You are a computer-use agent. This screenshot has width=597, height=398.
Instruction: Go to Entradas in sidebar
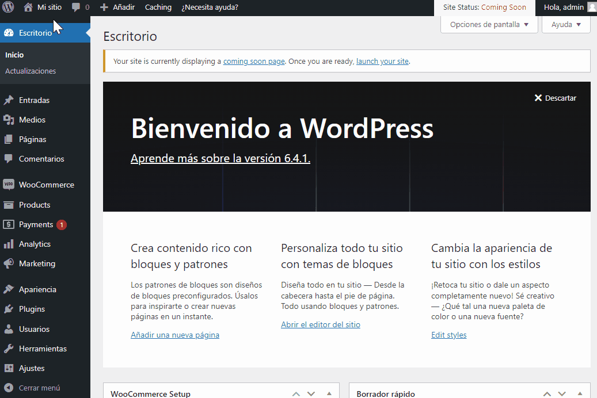pyautogui.click(x=35, y=100)
